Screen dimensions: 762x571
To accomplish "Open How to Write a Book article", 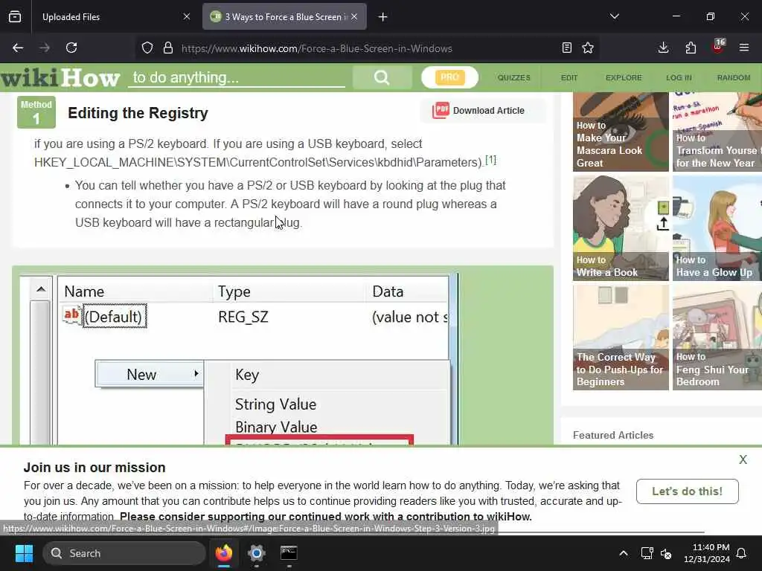I will [621, 228].
